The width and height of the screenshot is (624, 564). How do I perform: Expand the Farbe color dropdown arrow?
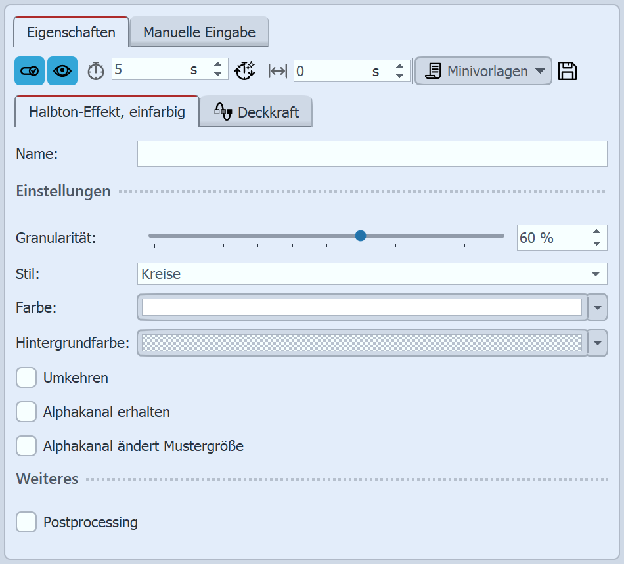click(597, 307)
